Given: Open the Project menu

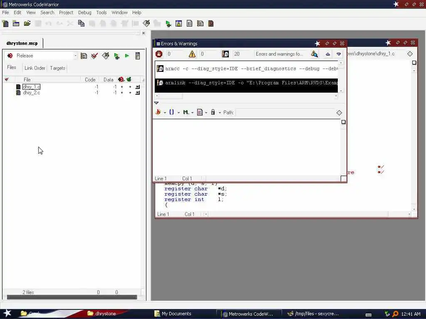Looking at the screenshot, I should point(66,12).
